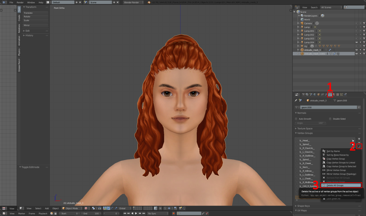Viewport: 366px width, 216px height.
Task: Expand the Texture Space panel
Action: click(x=305, y=129)
